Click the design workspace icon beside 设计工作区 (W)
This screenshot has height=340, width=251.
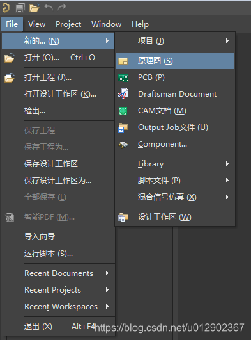(123, 217)
